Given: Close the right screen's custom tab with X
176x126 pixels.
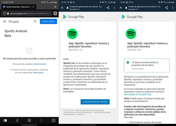Looking at the screenshot, I should click(121, 8).
